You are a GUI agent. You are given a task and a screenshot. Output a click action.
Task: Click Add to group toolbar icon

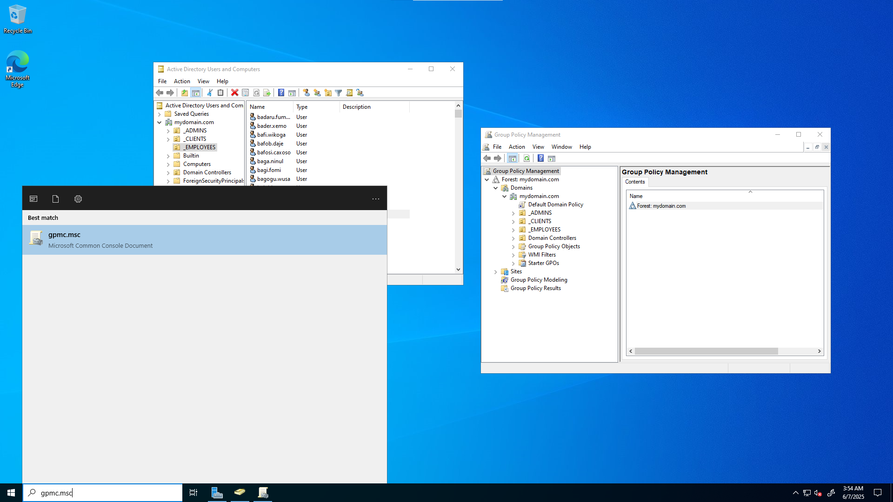coord(360,93)
